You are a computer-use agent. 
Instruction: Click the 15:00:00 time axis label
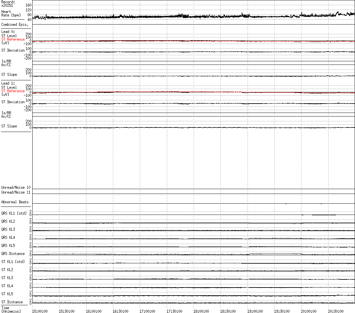(x=40, y=311)
